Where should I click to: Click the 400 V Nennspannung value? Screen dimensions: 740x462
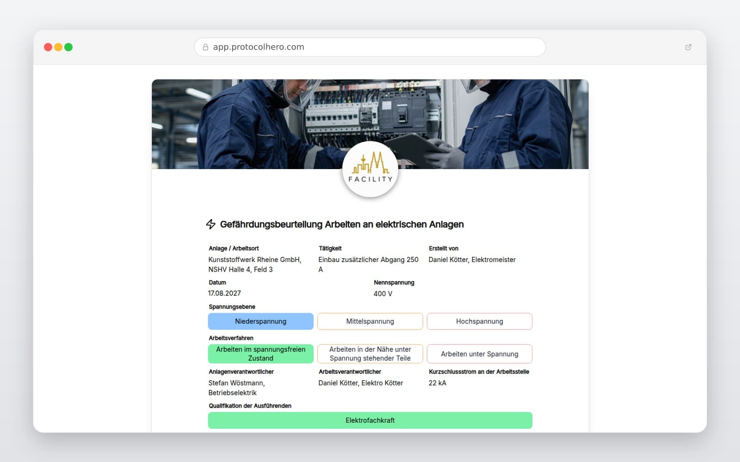[x=383, y=294]
